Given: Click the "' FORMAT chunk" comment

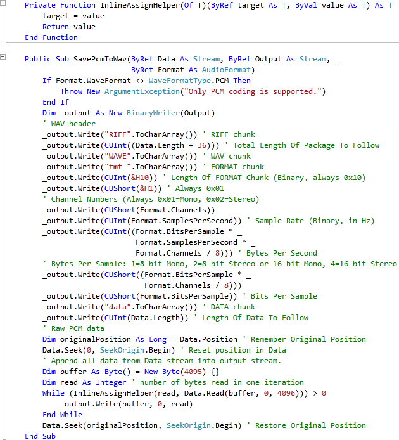Looking at the screenshot, I should pos(233,167).
